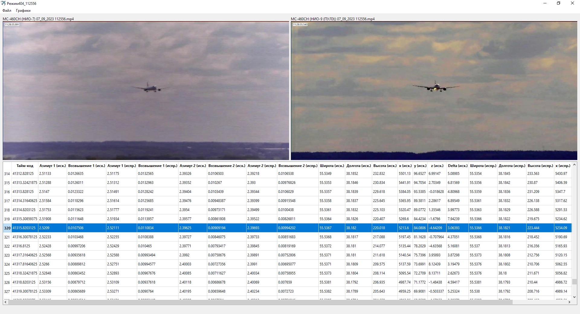The width and height of the screenshot is (580, 314).
Task: Click the left НИО-7 video frame
Action: (146, 91)
